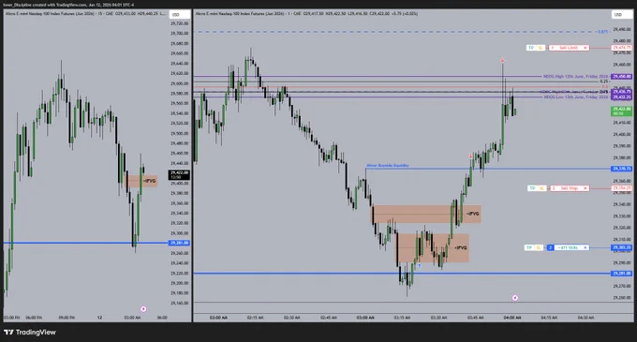Add SL to the +471 ticks position
Screen dimensions: 637x342
coord(539,247)
